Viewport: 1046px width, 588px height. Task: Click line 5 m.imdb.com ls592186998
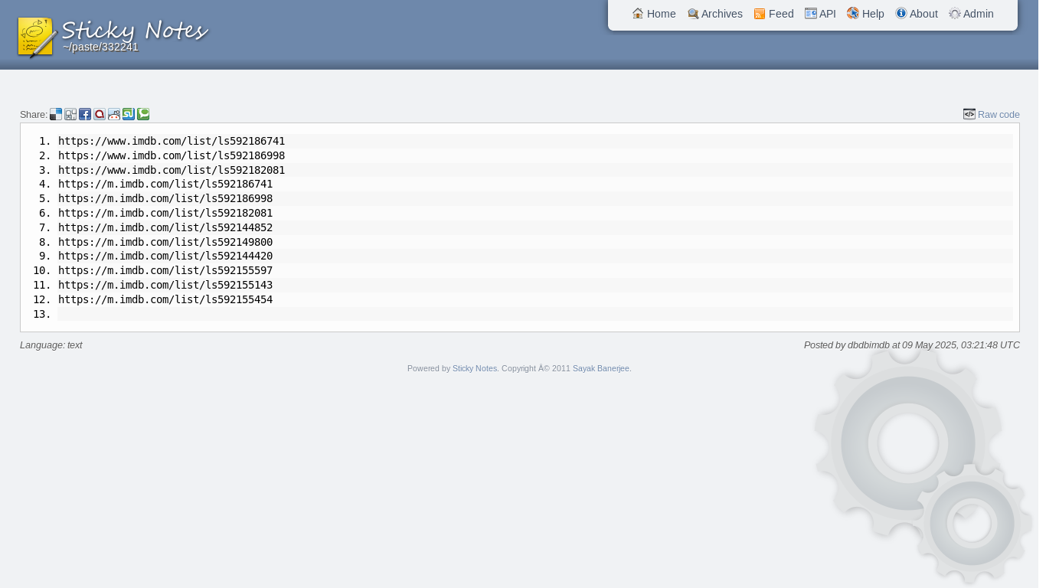(165, 198)
